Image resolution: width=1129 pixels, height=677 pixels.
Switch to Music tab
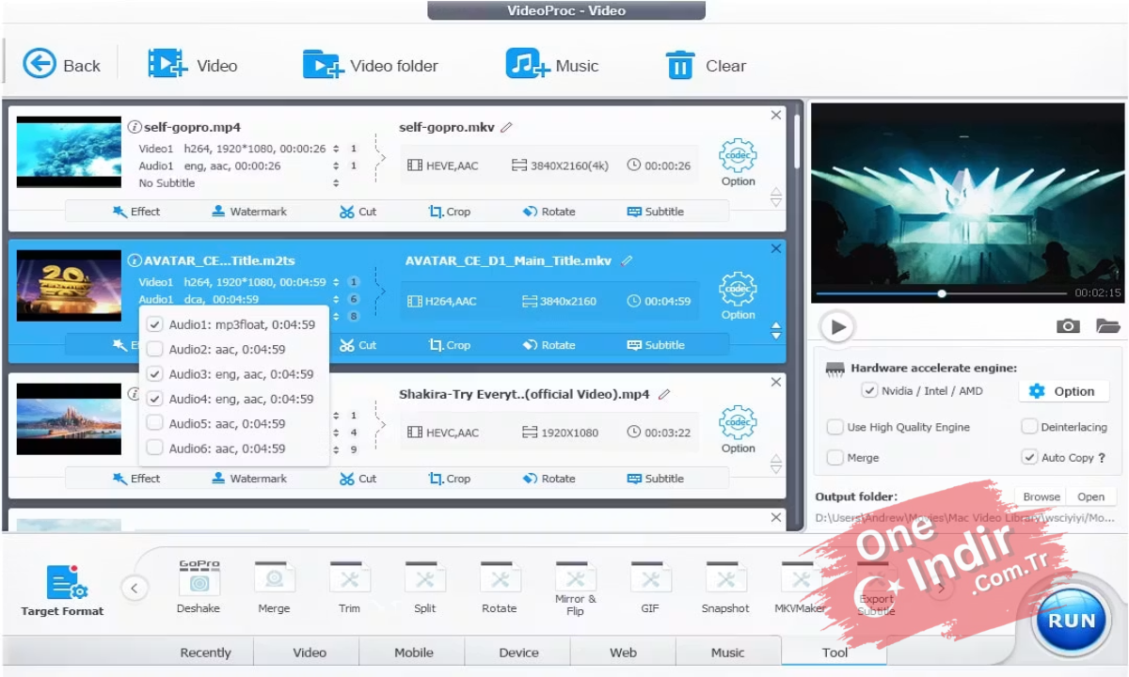coord(727,652)
